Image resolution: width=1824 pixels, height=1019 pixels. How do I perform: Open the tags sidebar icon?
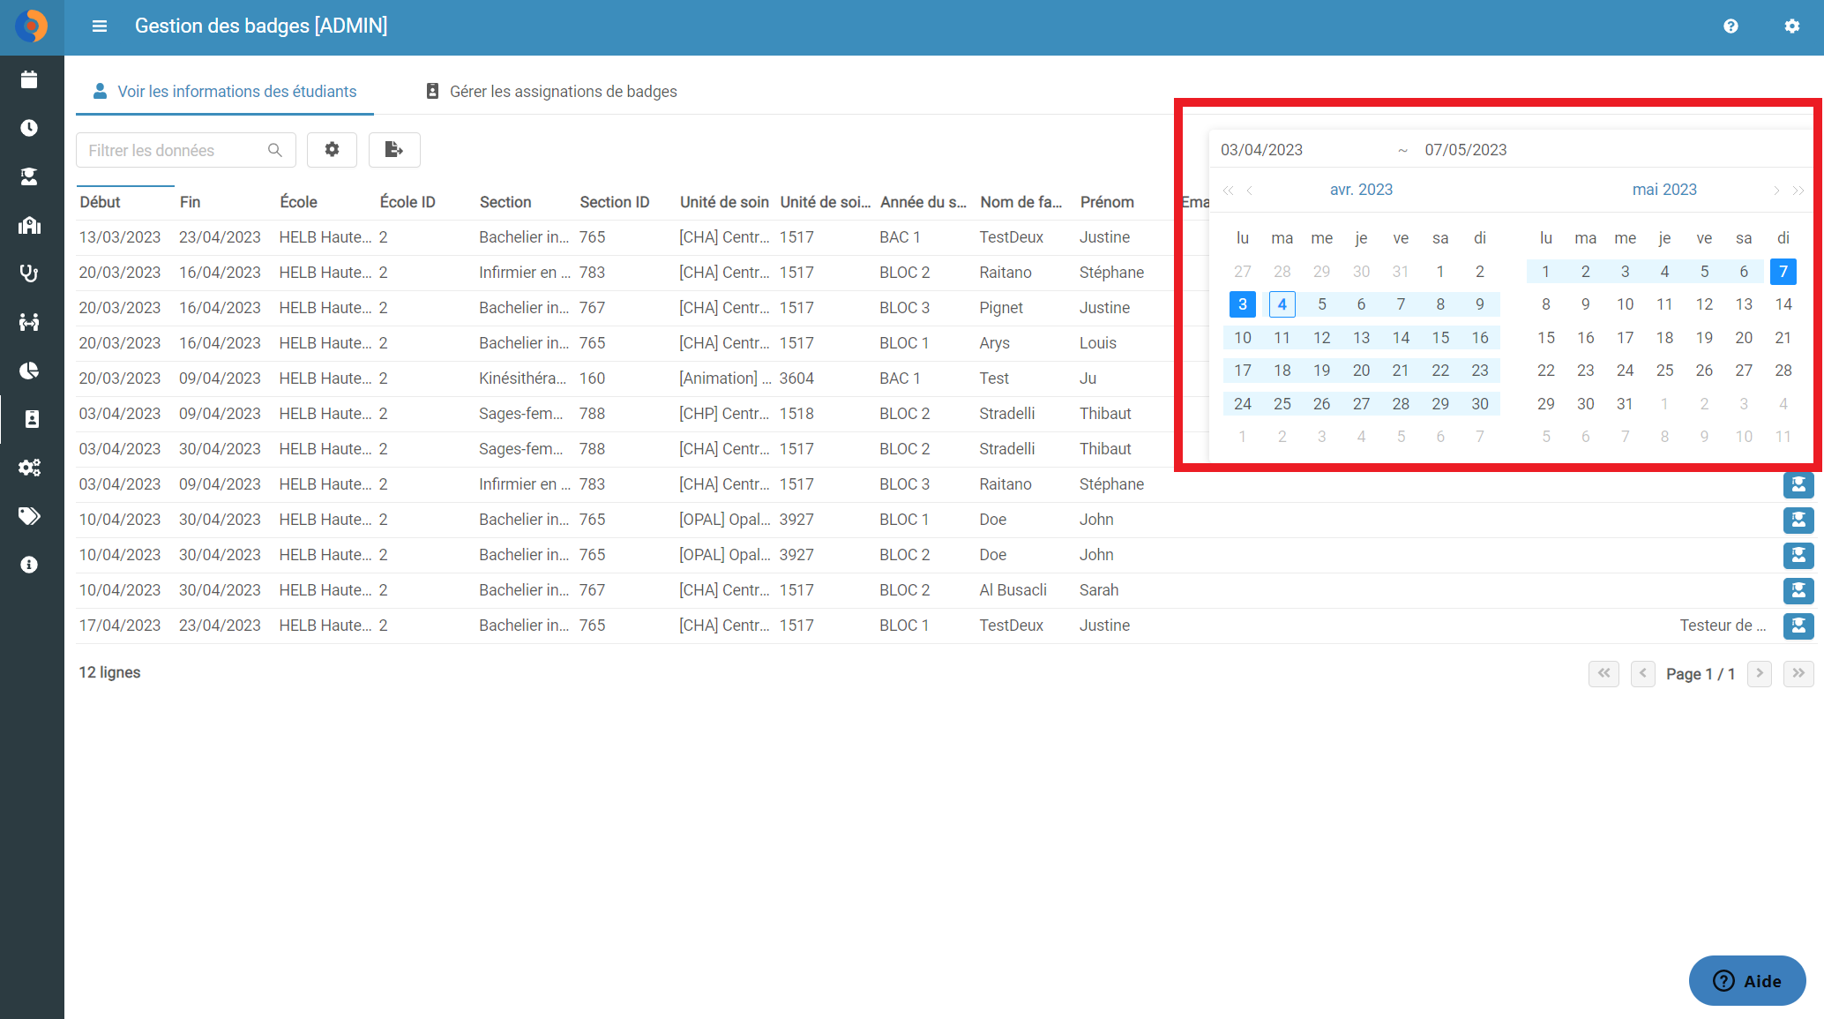coord(29,516)
